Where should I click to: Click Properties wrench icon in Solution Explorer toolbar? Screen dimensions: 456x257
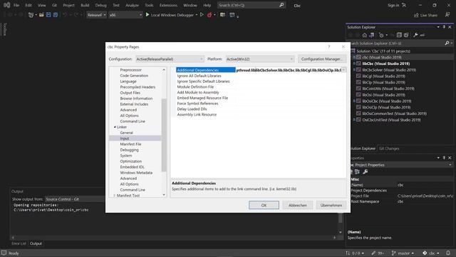pos(415,35)
